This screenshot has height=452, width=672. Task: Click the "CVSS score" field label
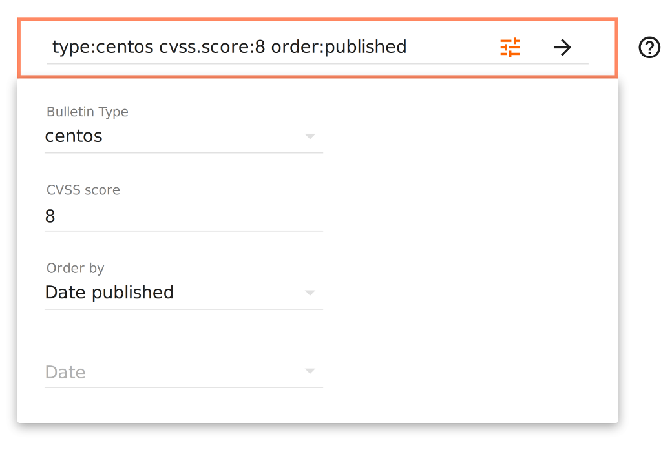pyautogui.click(x=83, y=190)
